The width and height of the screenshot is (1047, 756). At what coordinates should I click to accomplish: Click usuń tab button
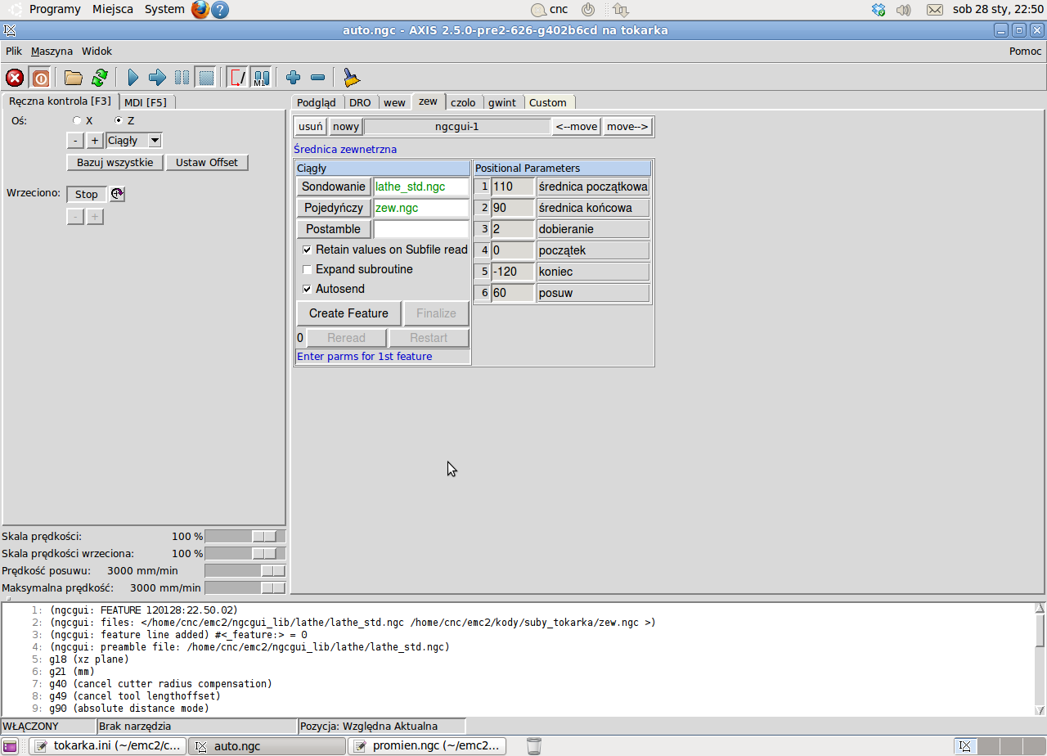[311, 127]
